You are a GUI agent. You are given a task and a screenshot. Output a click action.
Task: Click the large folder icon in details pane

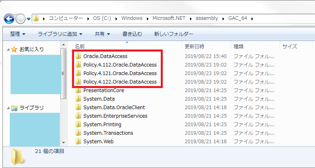18,156
